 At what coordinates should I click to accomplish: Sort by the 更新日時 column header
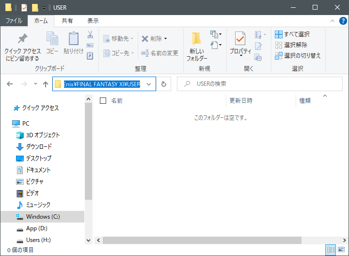(241, 101)
